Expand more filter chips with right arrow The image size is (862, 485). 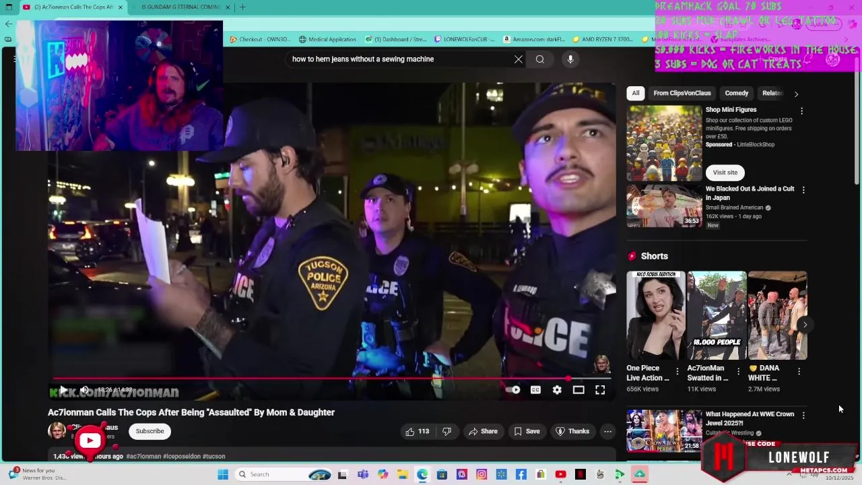[796, 94]
